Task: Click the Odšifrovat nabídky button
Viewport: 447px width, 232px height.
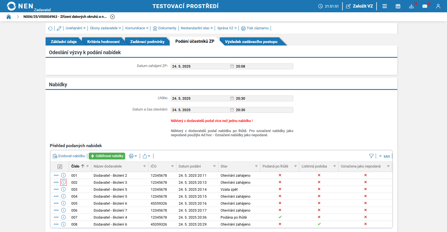Action: (107, 156)
